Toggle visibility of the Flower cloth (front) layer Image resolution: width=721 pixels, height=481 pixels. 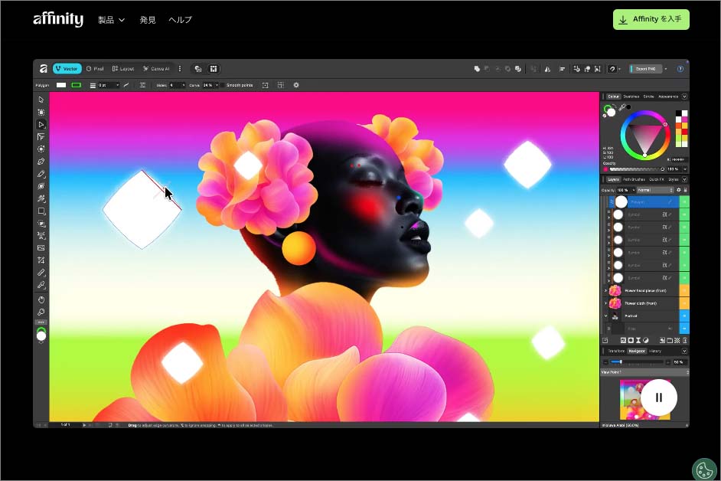coord(684,303)
